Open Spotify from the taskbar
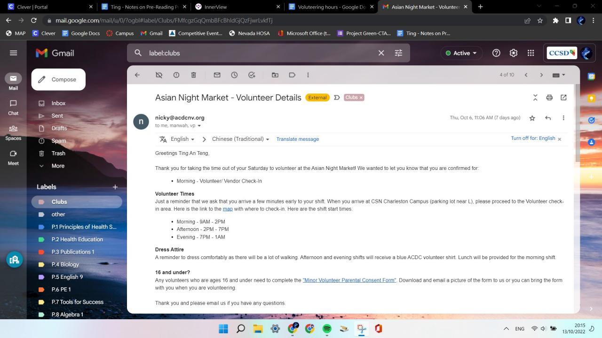 point(327,329)
